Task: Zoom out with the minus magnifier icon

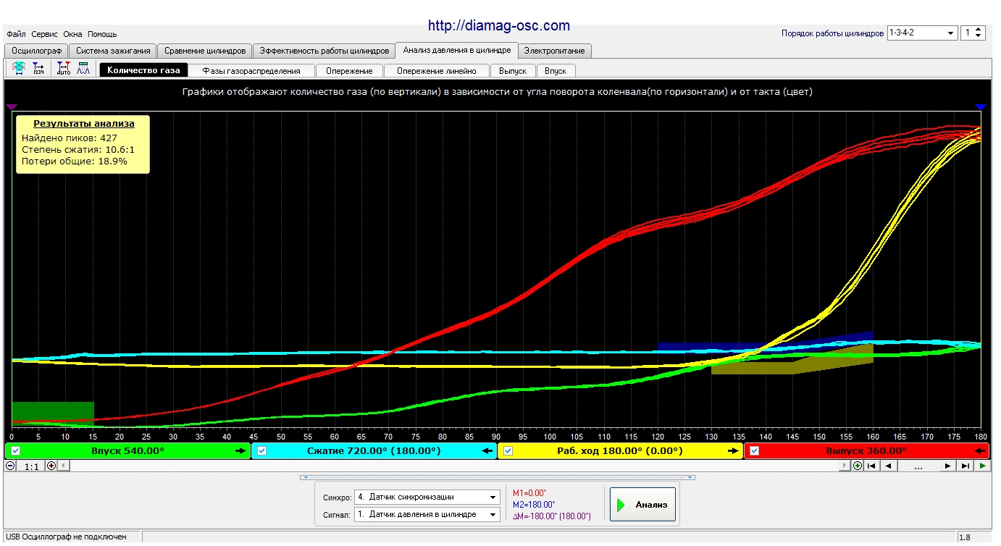Action: (x=10, y=466)
